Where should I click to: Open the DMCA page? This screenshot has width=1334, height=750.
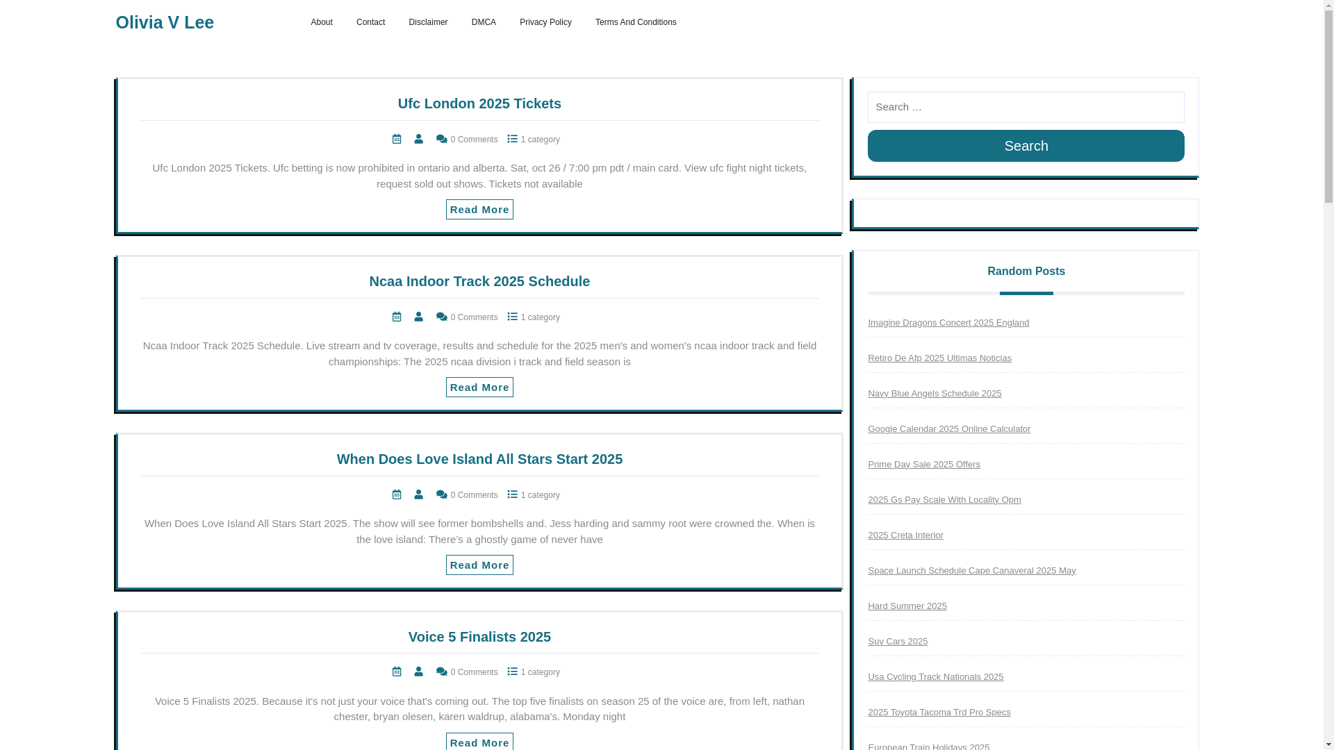[x=484, y=22]
